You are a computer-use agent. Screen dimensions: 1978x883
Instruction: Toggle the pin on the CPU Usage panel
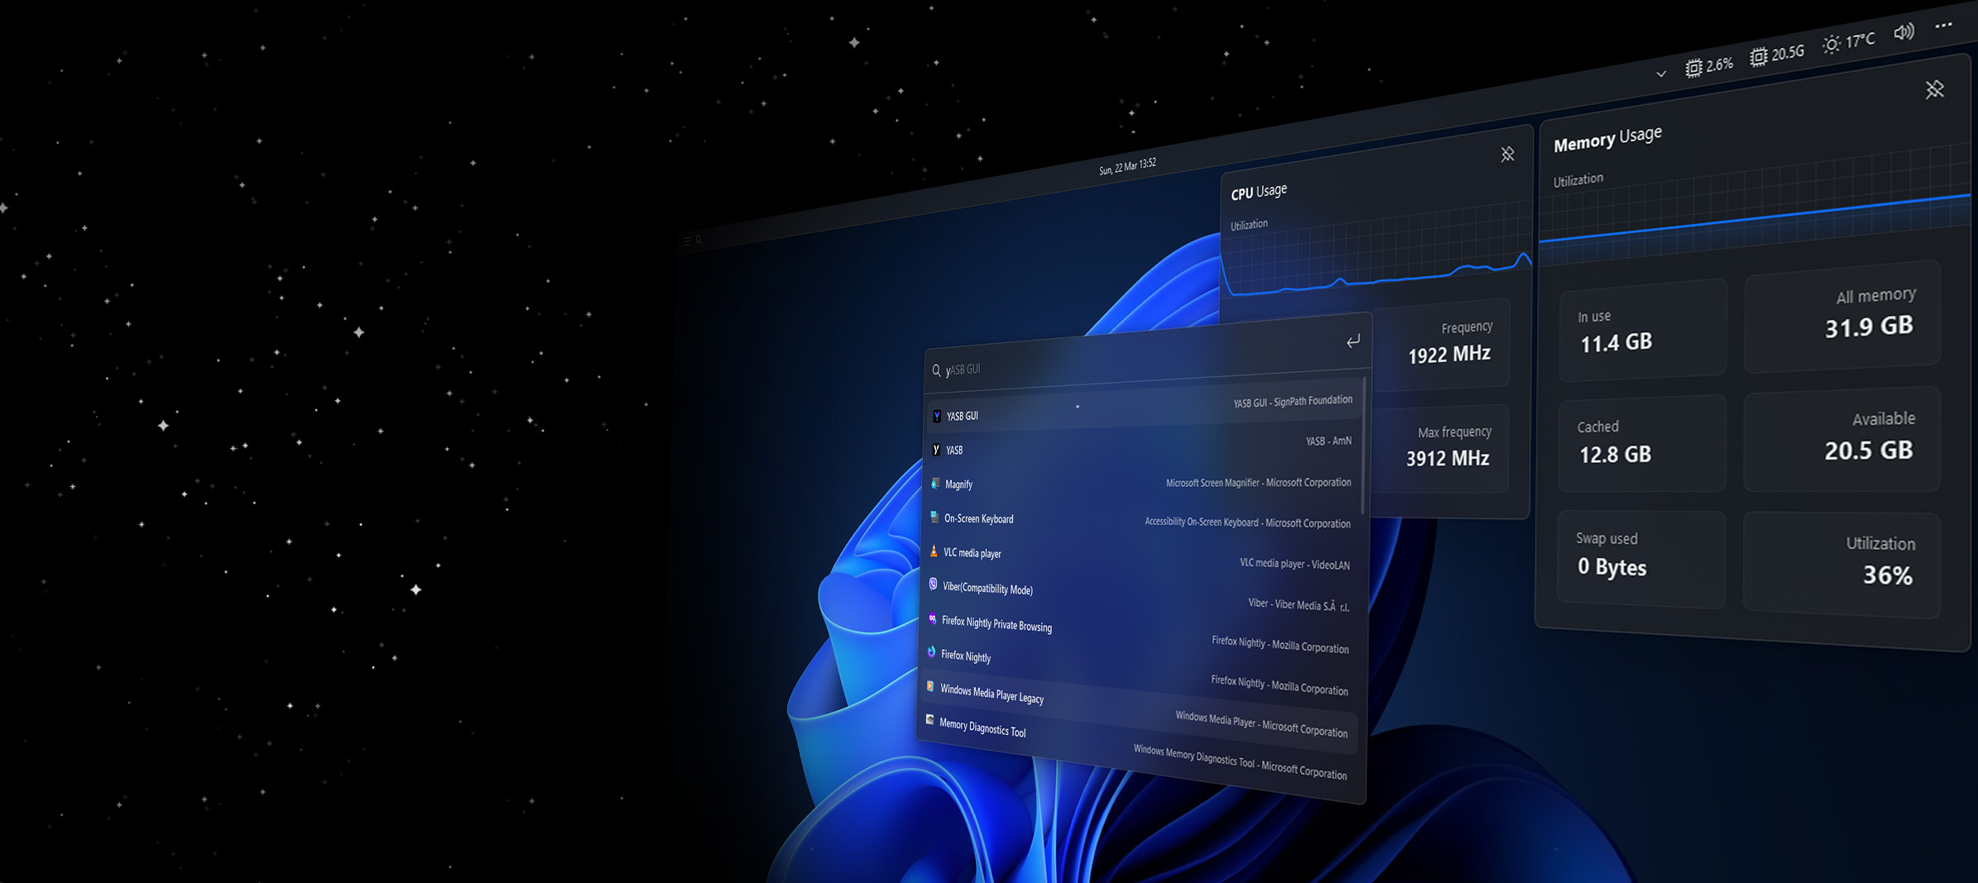coord(1507,155)
